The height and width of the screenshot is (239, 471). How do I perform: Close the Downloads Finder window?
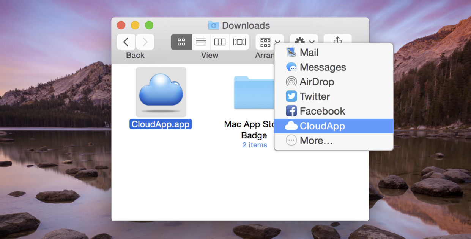click(121, 25)
